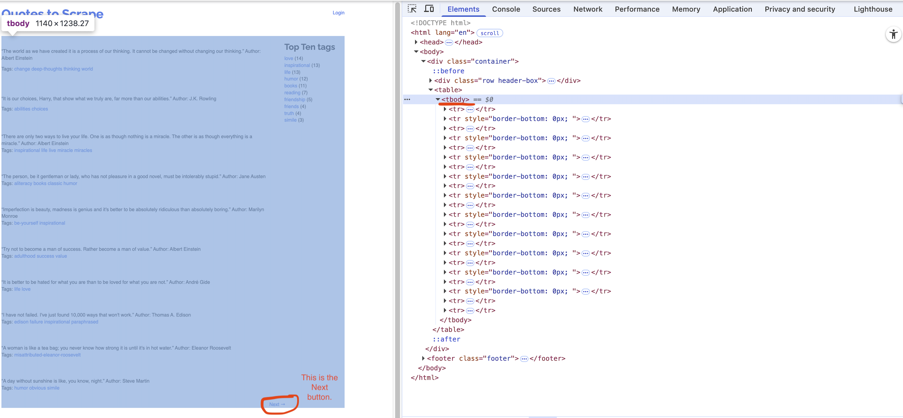
Task: Click the three-dot menu beside tbody row
Action: coord(407,99)
